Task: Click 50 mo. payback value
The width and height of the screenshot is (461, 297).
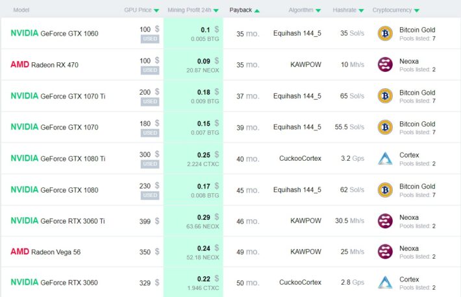Action: coord(248,283)
